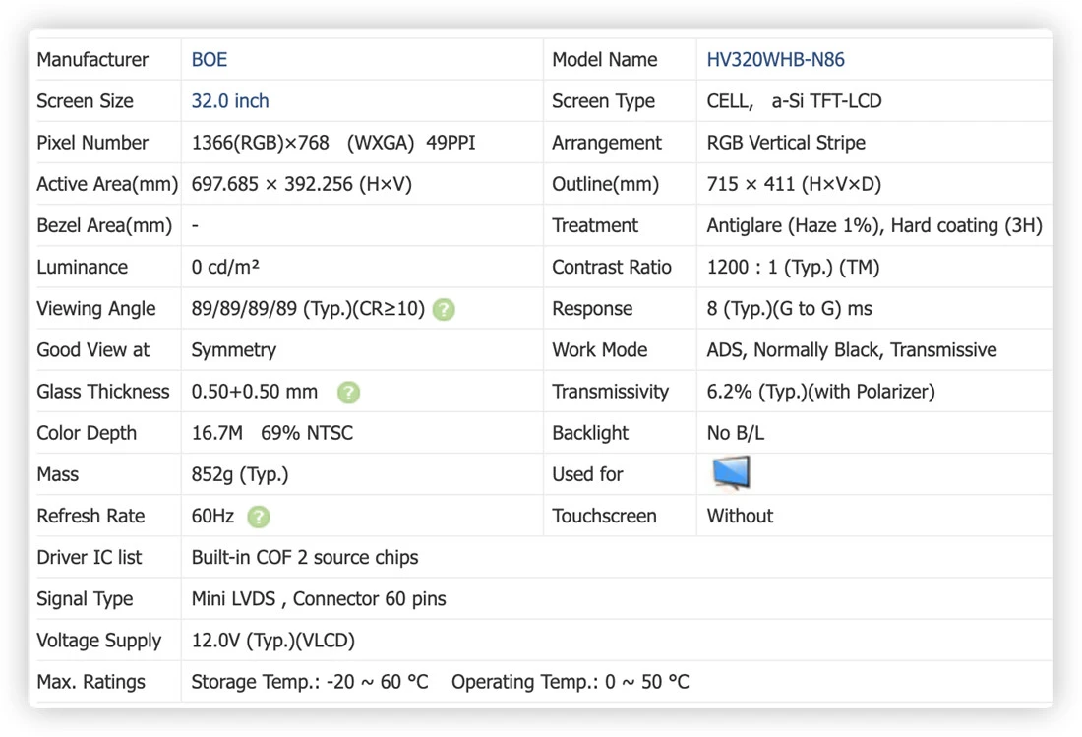1082x737 pixels.
Task: Click the Signal Type row label
Action: (85, 598)
